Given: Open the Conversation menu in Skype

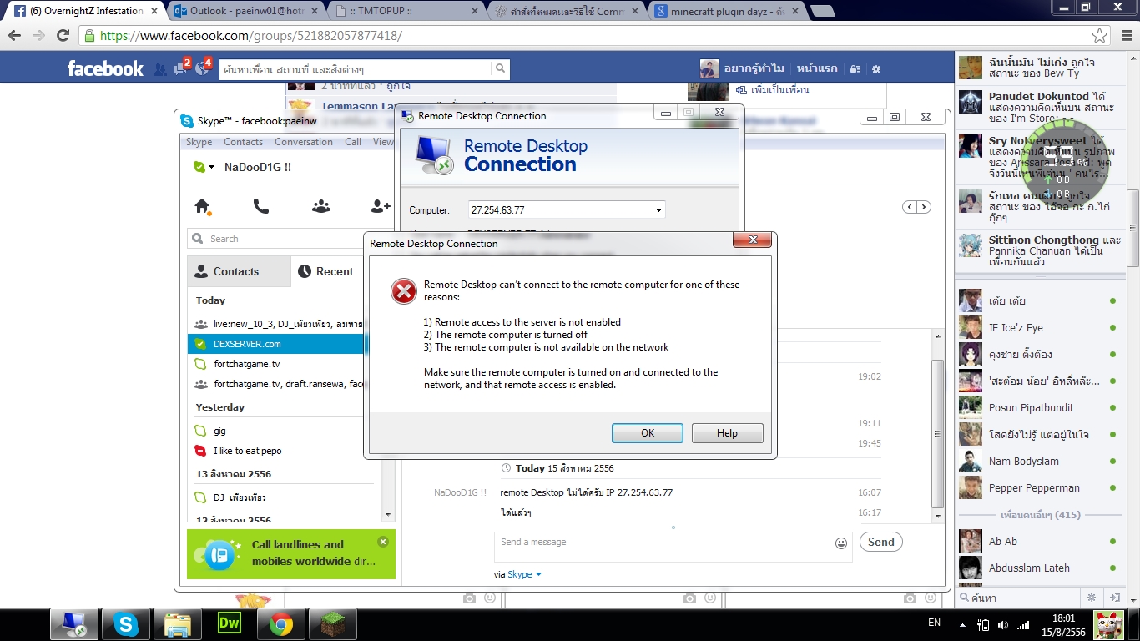Looking at the screenshot, I should click(304, 142).
